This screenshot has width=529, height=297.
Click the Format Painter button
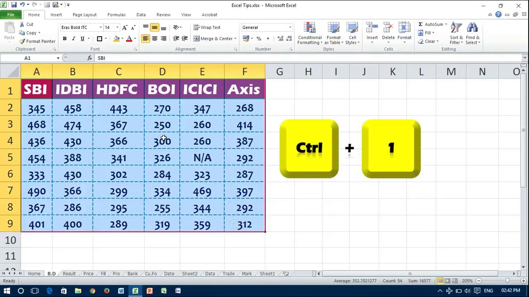(37, 41)
